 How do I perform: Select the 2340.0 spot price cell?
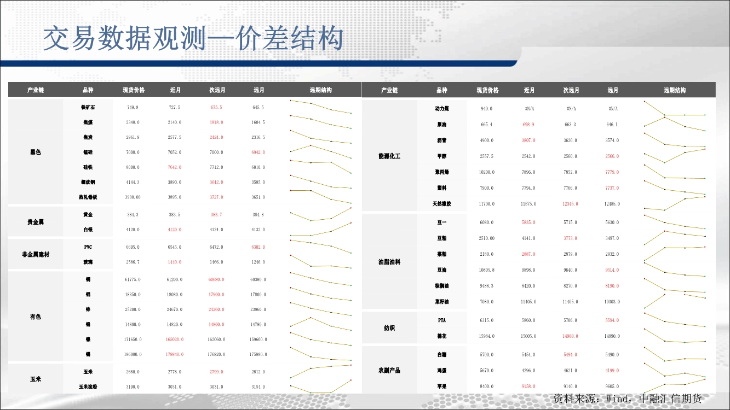coord(133,122)
